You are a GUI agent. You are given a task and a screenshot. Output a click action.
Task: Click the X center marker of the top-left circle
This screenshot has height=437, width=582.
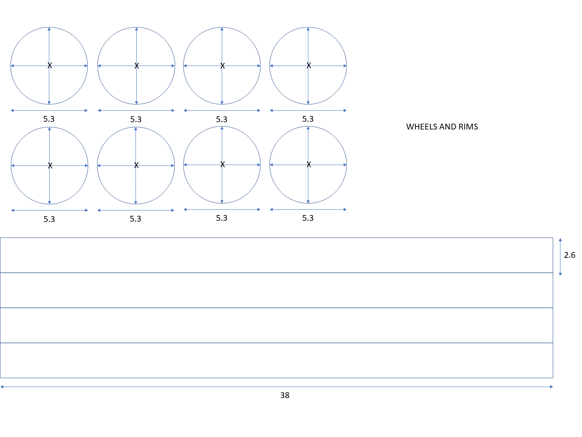49,66
